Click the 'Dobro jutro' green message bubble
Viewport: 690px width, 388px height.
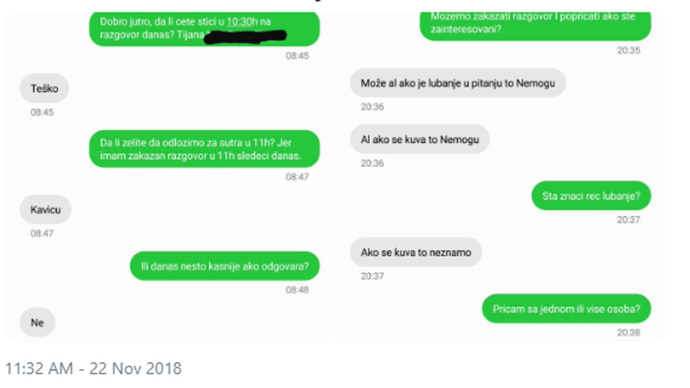(204, 29)
